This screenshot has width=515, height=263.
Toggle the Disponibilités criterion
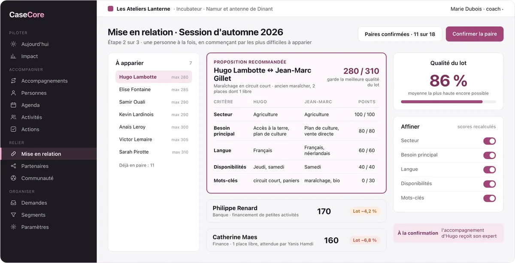[489, 184]
